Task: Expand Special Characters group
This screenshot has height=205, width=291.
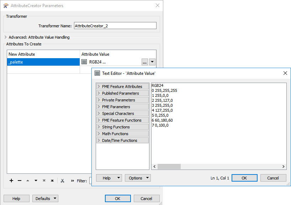Action: (x=122, y=113)
